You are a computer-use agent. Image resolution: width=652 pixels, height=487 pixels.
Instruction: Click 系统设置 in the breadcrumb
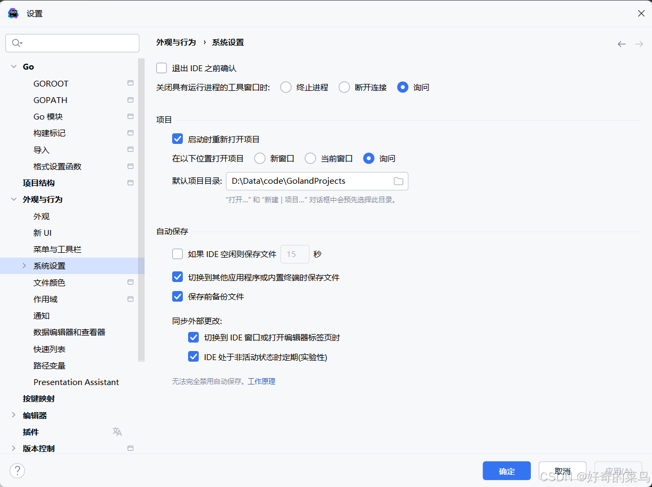click(x=228, y=42)
